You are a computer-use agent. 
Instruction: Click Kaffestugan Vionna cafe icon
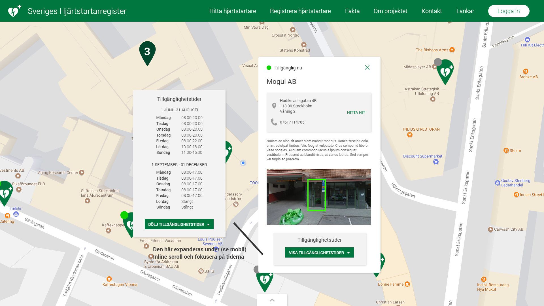click(x=109, y=279)
